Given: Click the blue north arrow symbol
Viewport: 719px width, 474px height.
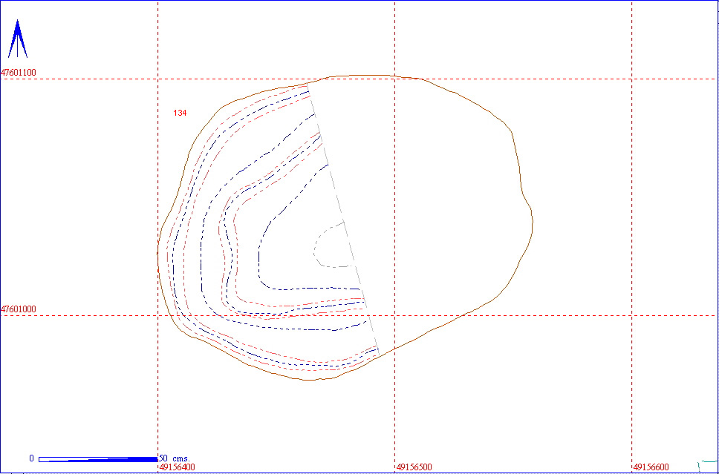Looking at the screenshot, I should 17,39.
